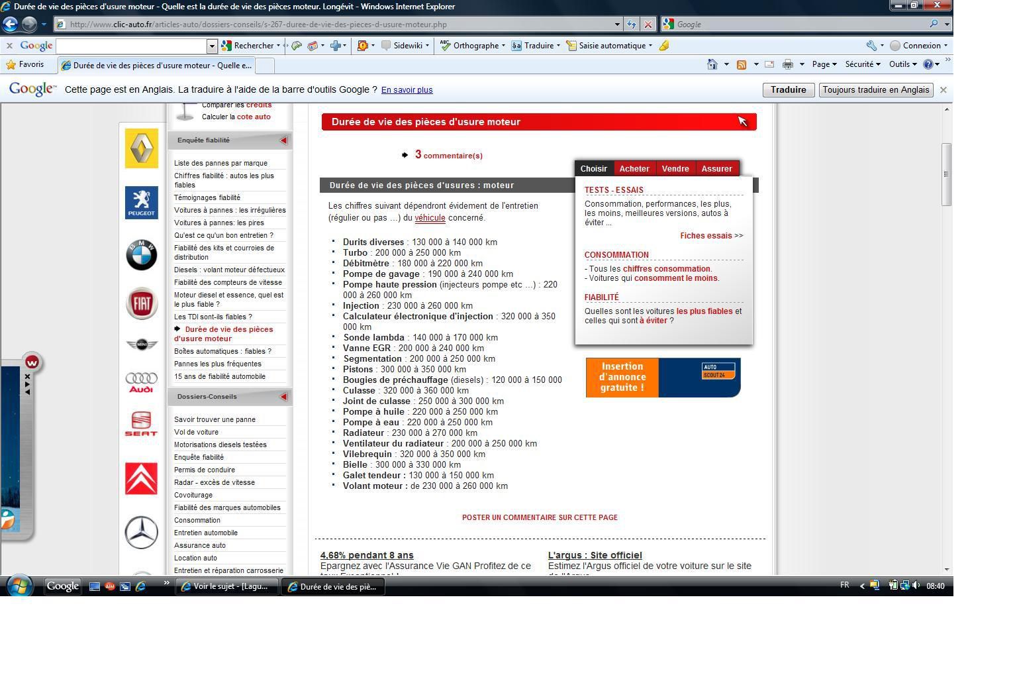This screenshot has height=681, width=1017.
Task: Open the Print options dropdown arrow
Action: tap(802, 64)
